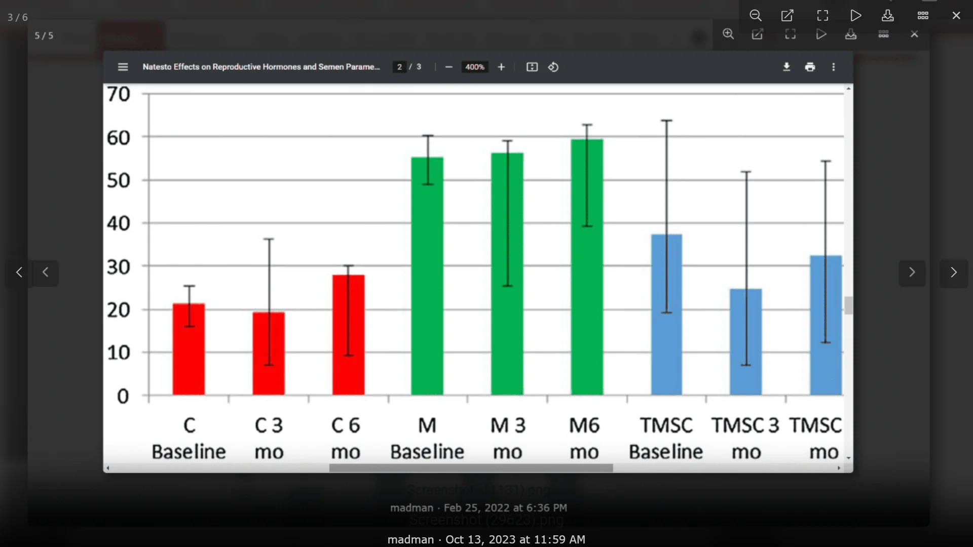
Task: Download image from inner lightbox toolbar
Action: pos(851,34)
